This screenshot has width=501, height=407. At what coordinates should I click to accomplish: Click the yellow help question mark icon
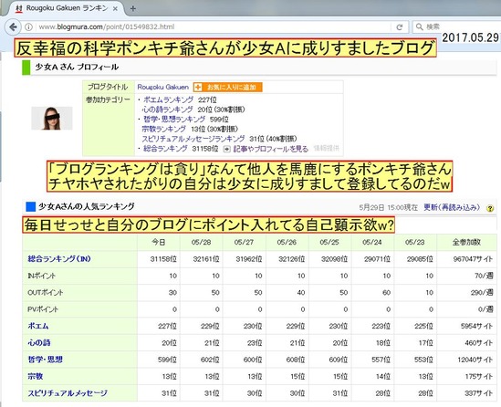tap(490, 208)
